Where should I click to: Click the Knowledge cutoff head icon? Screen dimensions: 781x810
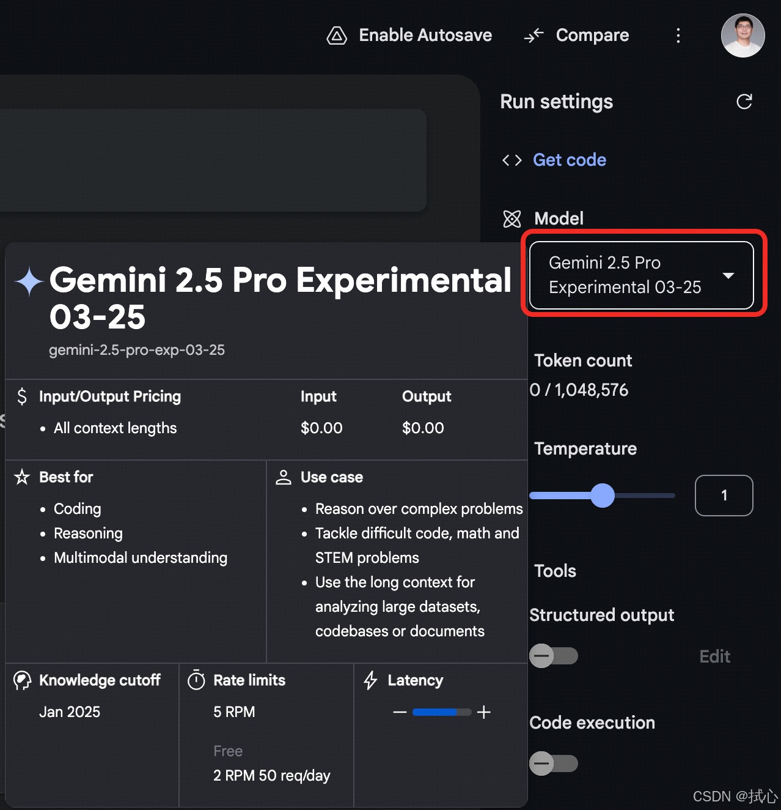(x=22, y=680)
